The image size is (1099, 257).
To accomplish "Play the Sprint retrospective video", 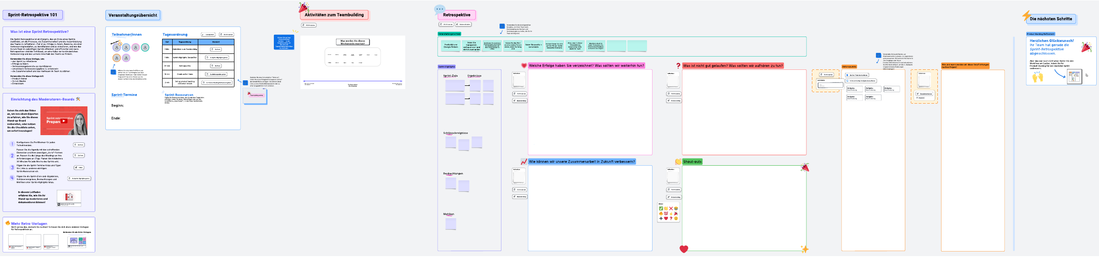I will tap(64, 121).
